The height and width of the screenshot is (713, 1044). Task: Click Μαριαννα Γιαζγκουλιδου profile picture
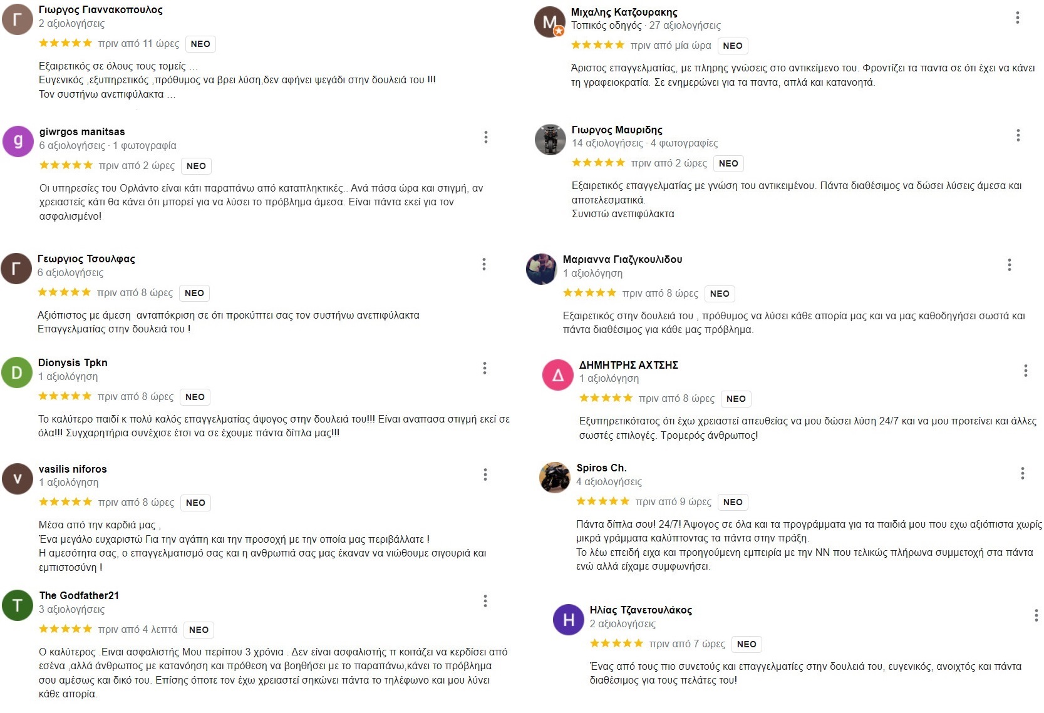point(542,269)
